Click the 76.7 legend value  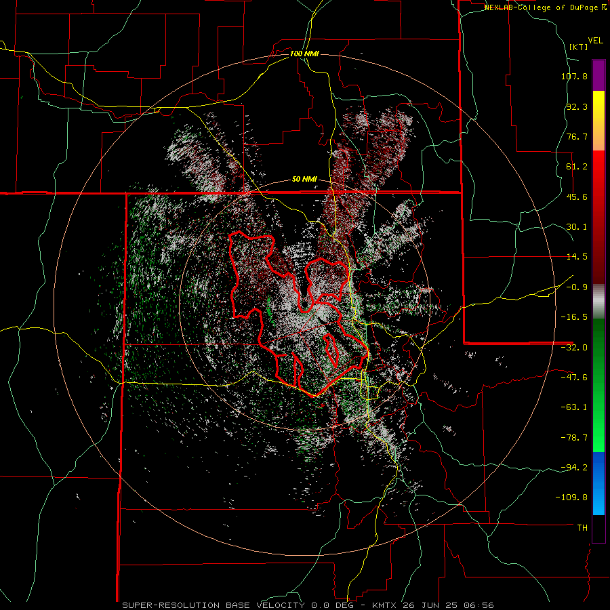click(577, 136)
